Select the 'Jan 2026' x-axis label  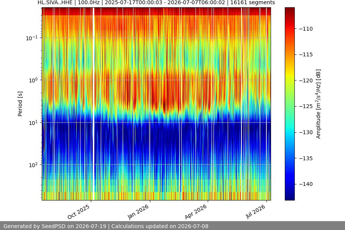pos(138,212)
